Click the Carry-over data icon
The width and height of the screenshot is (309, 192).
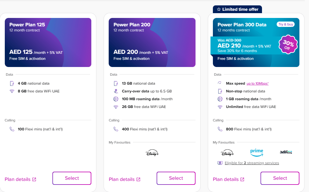pos(116,91)
